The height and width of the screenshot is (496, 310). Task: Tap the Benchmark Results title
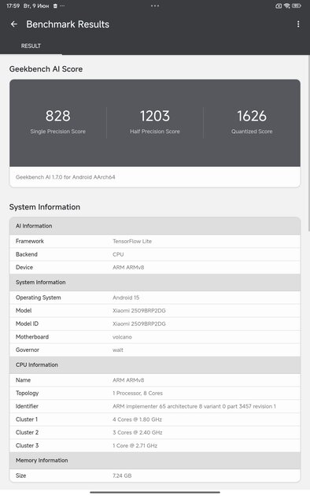point(68,24)
